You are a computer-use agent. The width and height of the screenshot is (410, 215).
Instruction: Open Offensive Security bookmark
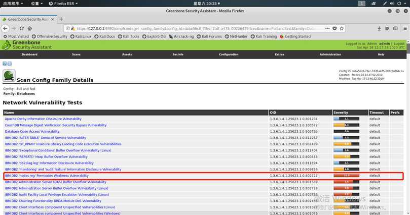point(50,36)
